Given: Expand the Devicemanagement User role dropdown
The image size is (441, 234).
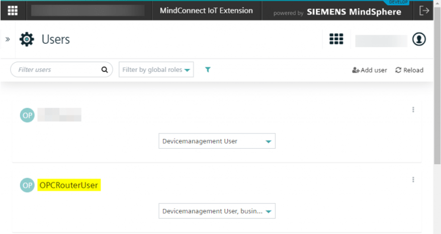Looking at the screenshot, I should 217,141.
